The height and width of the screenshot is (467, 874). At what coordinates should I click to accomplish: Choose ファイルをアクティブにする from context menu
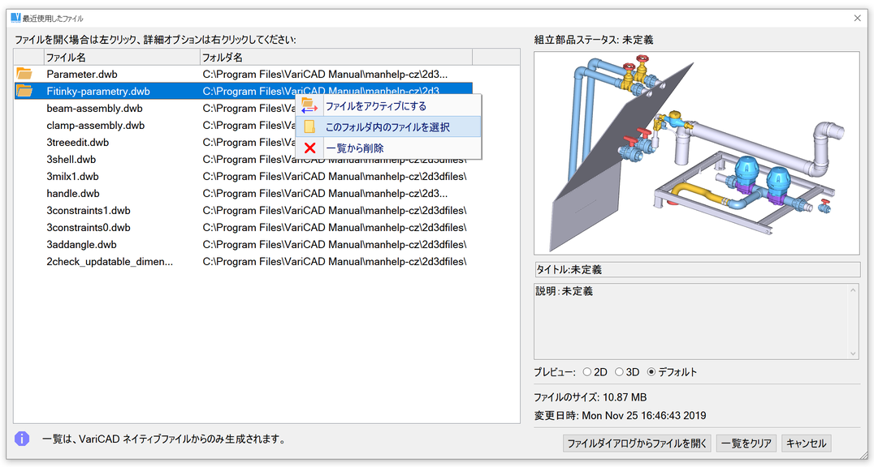click(x=375, y=106)
